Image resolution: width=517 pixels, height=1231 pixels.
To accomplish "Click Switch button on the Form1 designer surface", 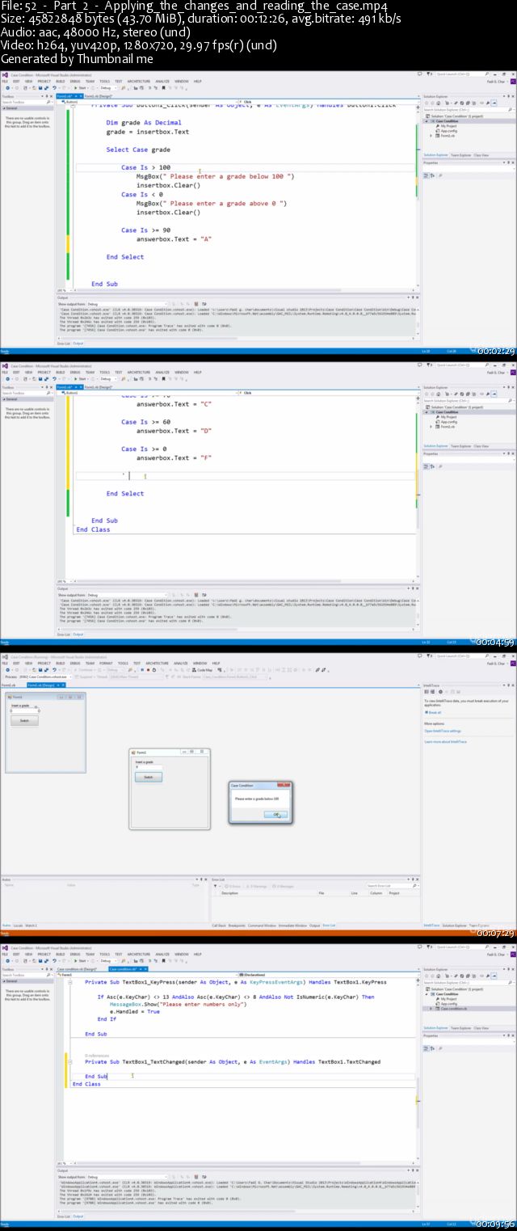I will (x=24, y=720).
